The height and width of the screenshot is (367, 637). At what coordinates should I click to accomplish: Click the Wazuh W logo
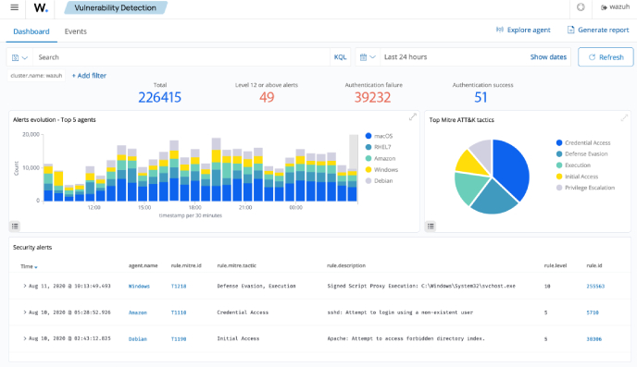tap(41, 7)
